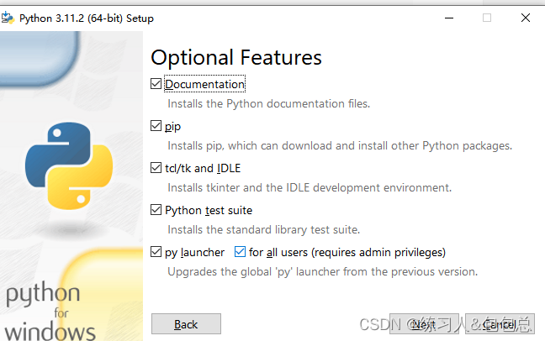Click the Optional Features heading

point(236,57)
